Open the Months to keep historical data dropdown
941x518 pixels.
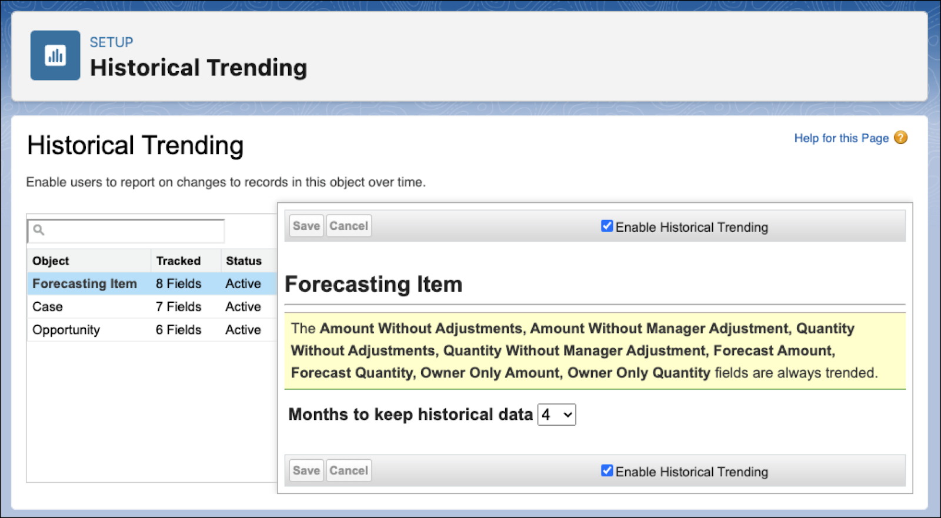556,415
